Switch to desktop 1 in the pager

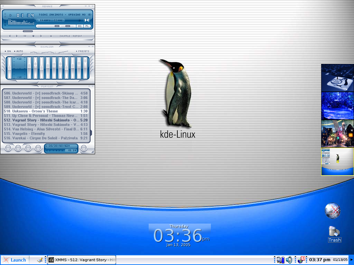337,78
